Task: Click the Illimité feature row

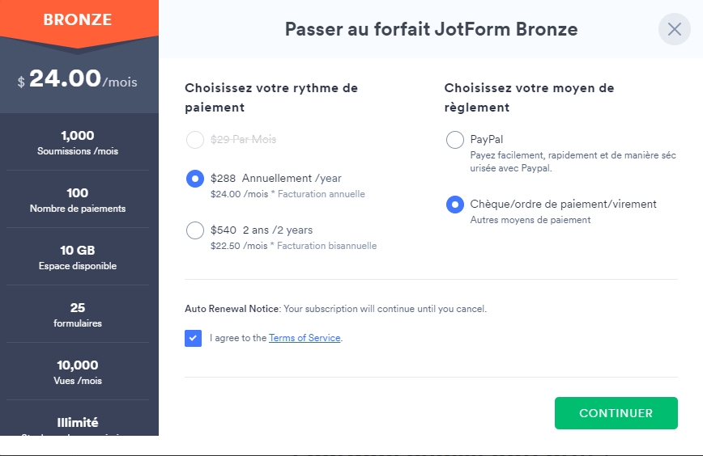Action: [78, 422]
